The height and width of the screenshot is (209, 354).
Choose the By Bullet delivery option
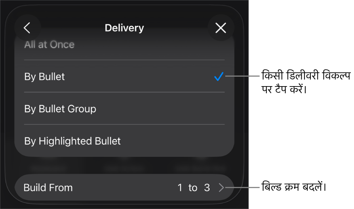pyautogui.click(x=124, y=76)
